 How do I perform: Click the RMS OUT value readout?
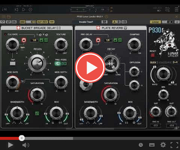171,125
